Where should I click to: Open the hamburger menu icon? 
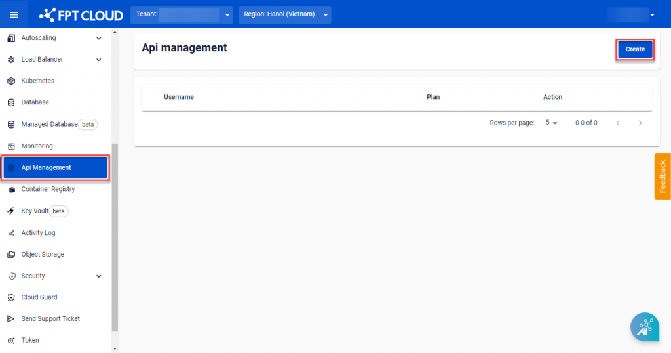(14, 14)
